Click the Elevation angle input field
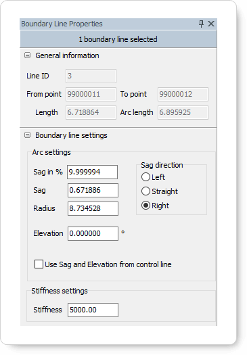 point(93,234)
